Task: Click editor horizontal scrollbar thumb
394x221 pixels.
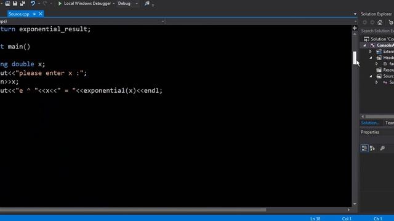Action: click(x=133, y=210)
